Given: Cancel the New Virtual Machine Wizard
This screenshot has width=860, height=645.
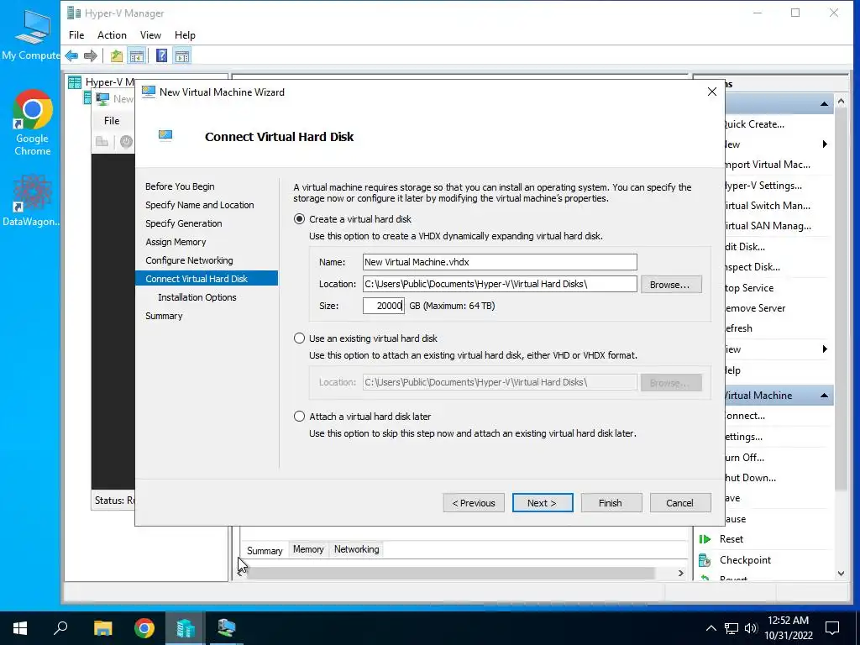Looking at the screenshot, I should coord(680,503).
